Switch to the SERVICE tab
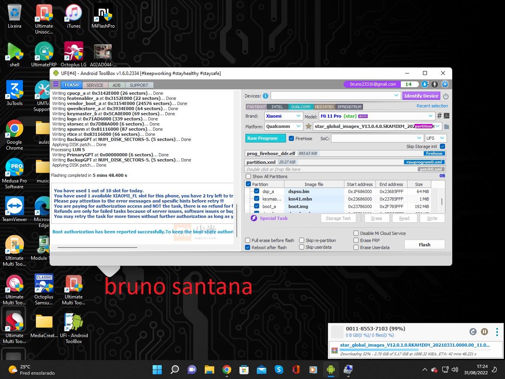 click(x=95, y=85)
